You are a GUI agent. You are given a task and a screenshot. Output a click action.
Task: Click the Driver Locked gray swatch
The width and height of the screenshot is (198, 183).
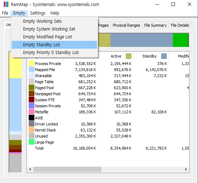(32, 124)
